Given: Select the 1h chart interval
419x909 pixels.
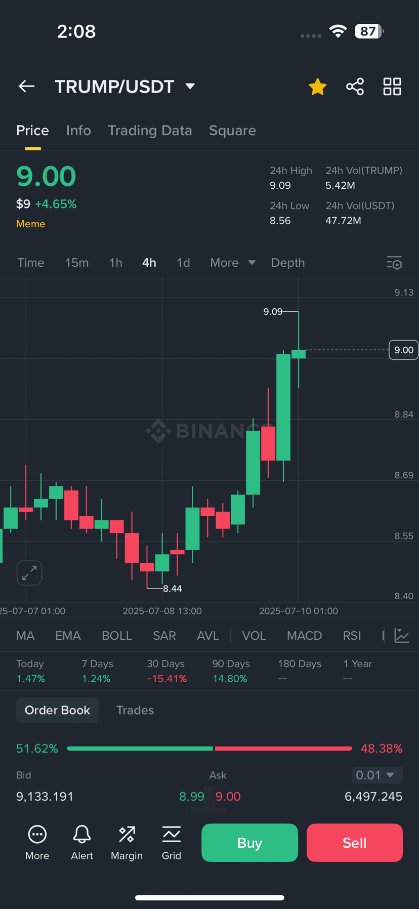Looking at the screenshot, I should [116, 263].
